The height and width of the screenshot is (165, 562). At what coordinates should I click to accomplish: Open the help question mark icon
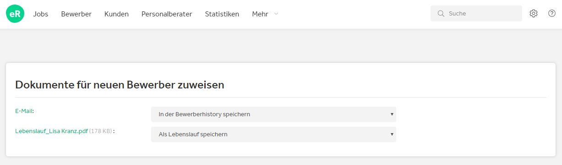552,14
